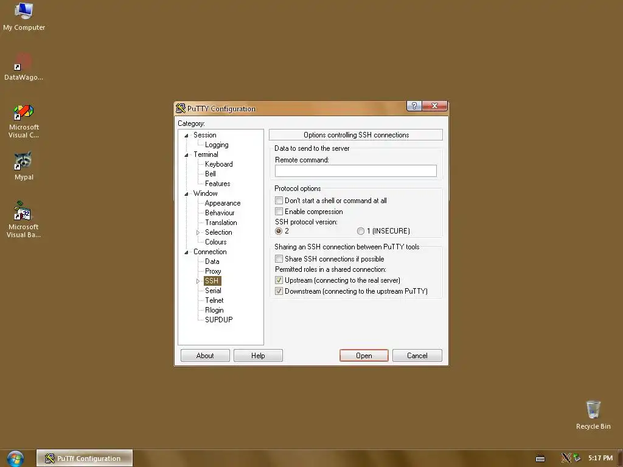Screen dimensions: 623x467
Task: Click the Remote command input field
Action: click(x=355, y=171)
